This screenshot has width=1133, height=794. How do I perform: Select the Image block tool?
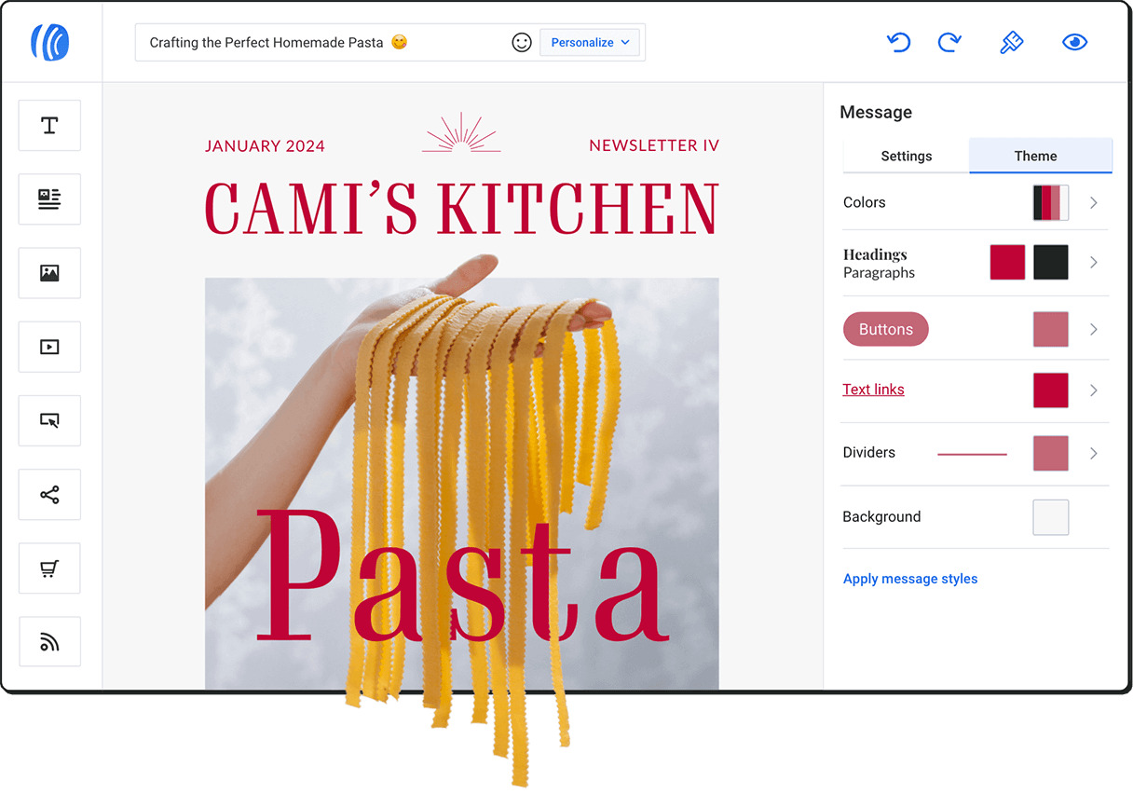tap(49, 273)
